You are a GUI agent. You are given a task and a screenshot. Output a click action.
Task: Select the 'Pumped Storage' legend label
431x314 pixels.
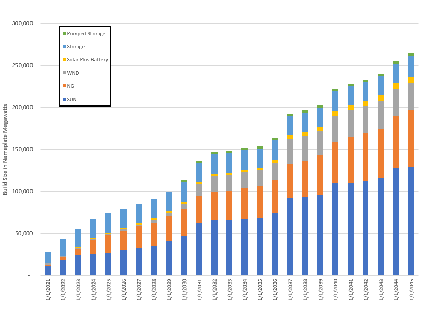tap(86, 34)
